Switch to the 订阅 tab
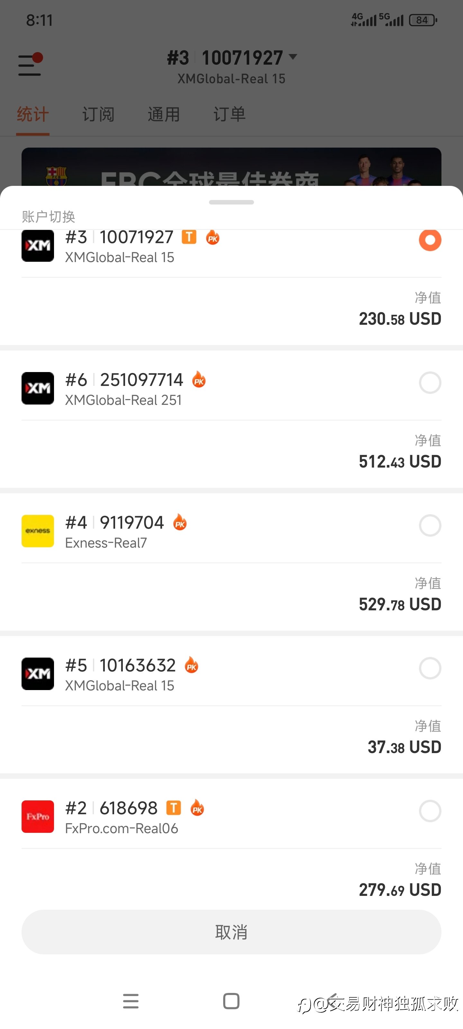Image resolution: width=463 pixels, height=1029 pixels. tap(98, 115)
